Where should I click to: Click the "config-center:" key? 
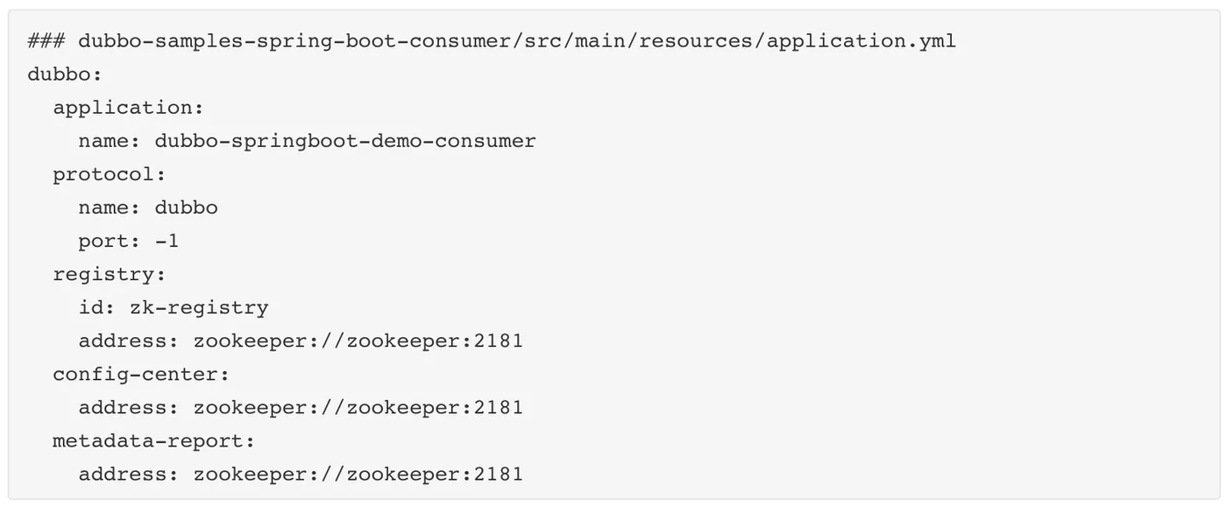[140, 374]
